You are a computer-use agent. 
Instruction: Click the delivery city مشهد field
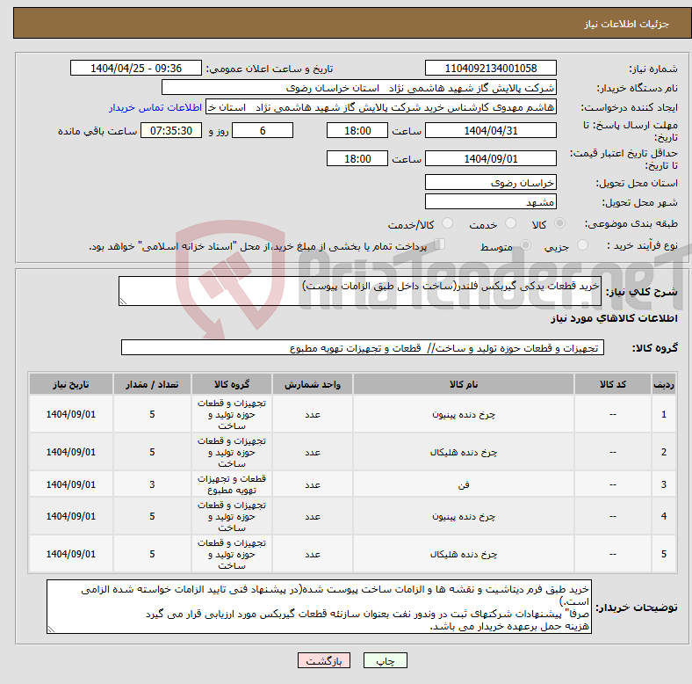point(490,202)
